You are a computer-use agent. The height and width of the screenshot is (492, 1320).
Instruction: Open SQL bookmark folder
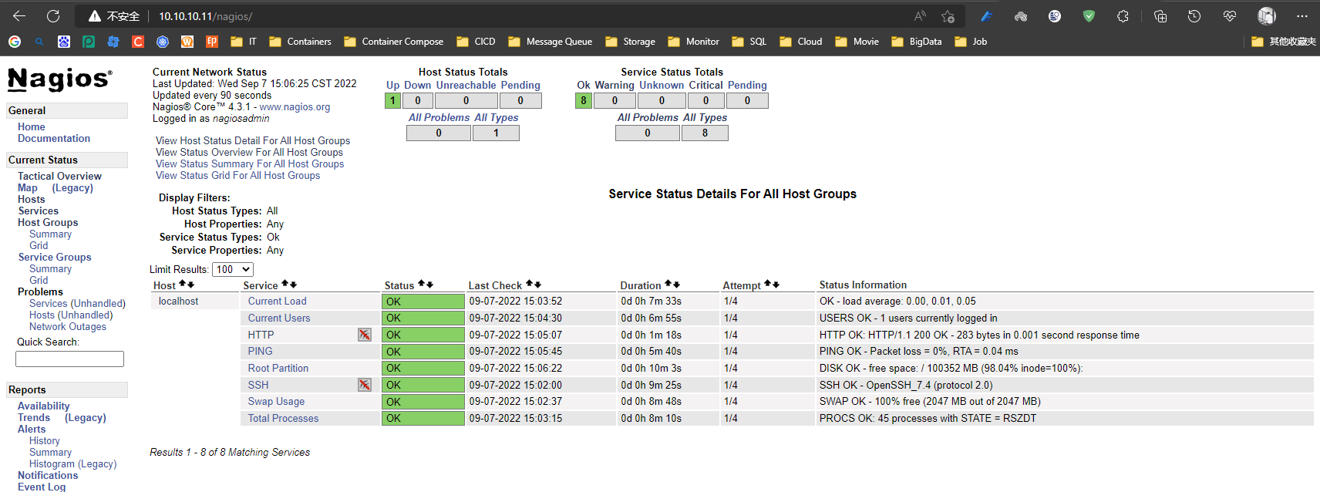pyautogui.click(x=749, y=42)
